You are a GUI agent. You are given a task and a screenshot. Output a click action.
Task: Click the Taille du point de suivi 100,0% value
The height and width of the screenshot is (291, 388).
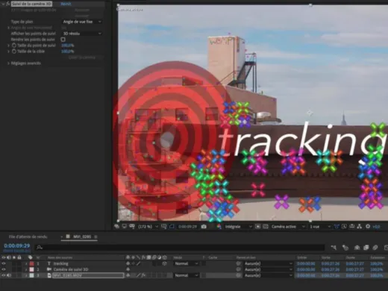(x=68, y=46)
